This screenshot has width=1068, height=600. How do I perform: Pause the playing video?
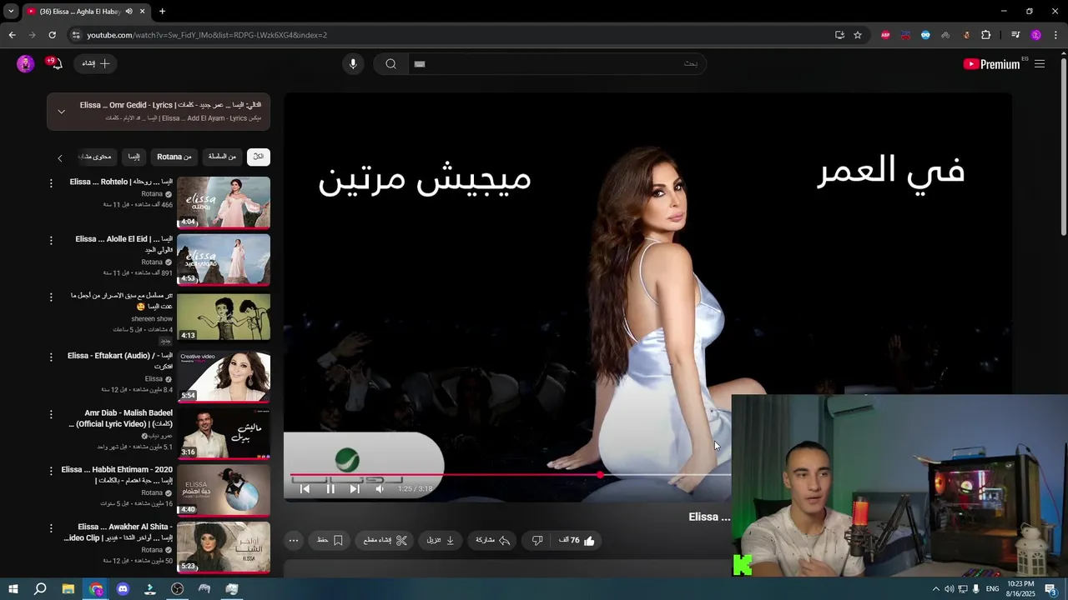tap(330, 489)
